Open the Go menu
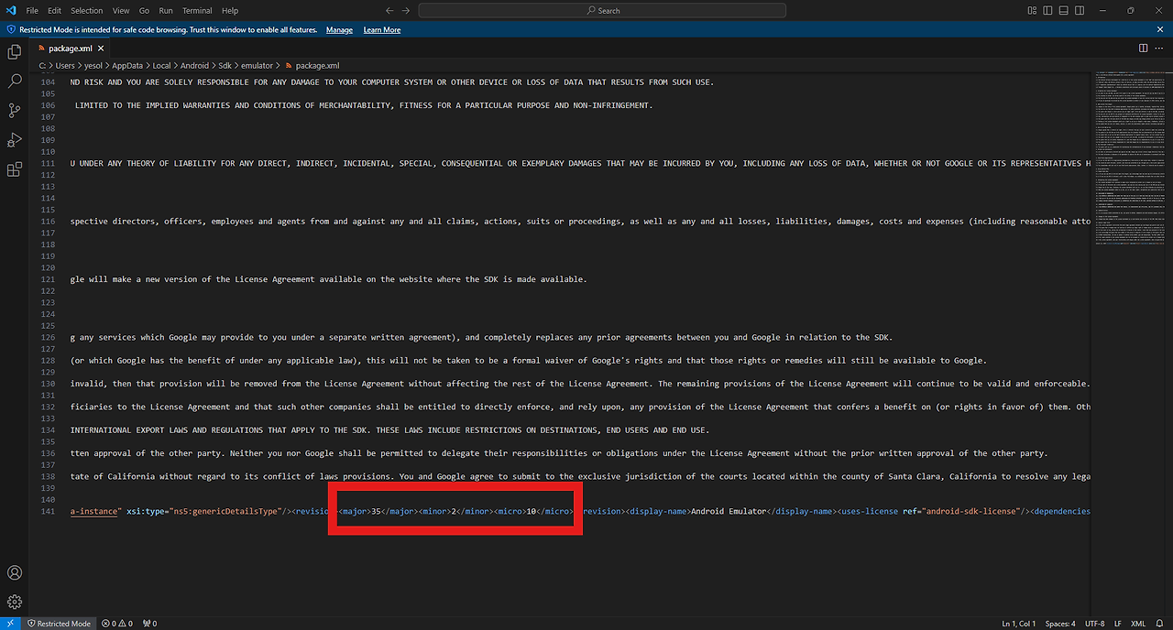 145,10
